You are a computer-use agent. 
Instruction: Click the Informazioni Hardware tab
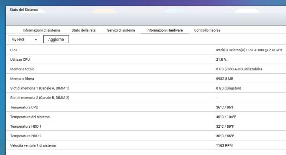[164, 30]
